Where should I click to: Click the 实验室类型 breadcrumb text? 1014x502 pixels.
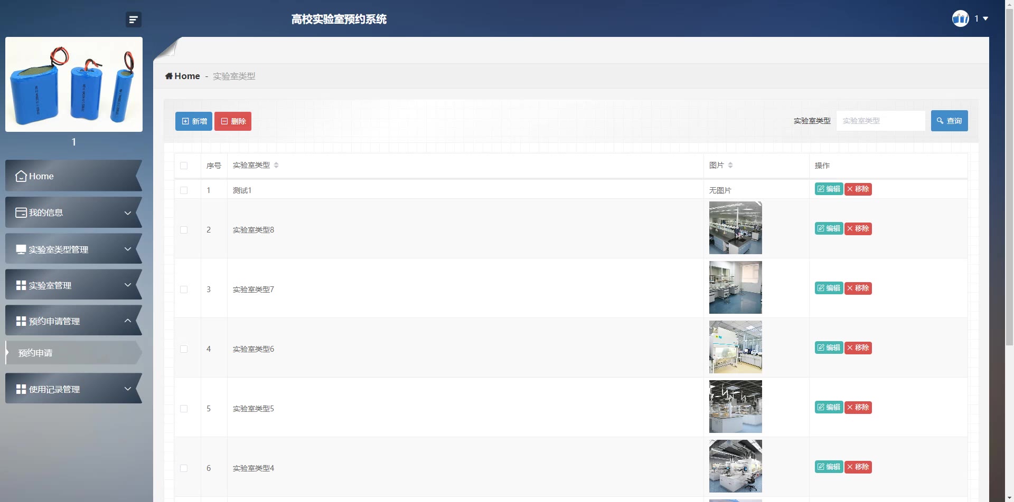pyautogui.click(x=234, y=76)
